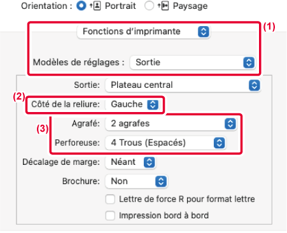Click the arrows icon on Perforeuse field

tap(220, 143)
